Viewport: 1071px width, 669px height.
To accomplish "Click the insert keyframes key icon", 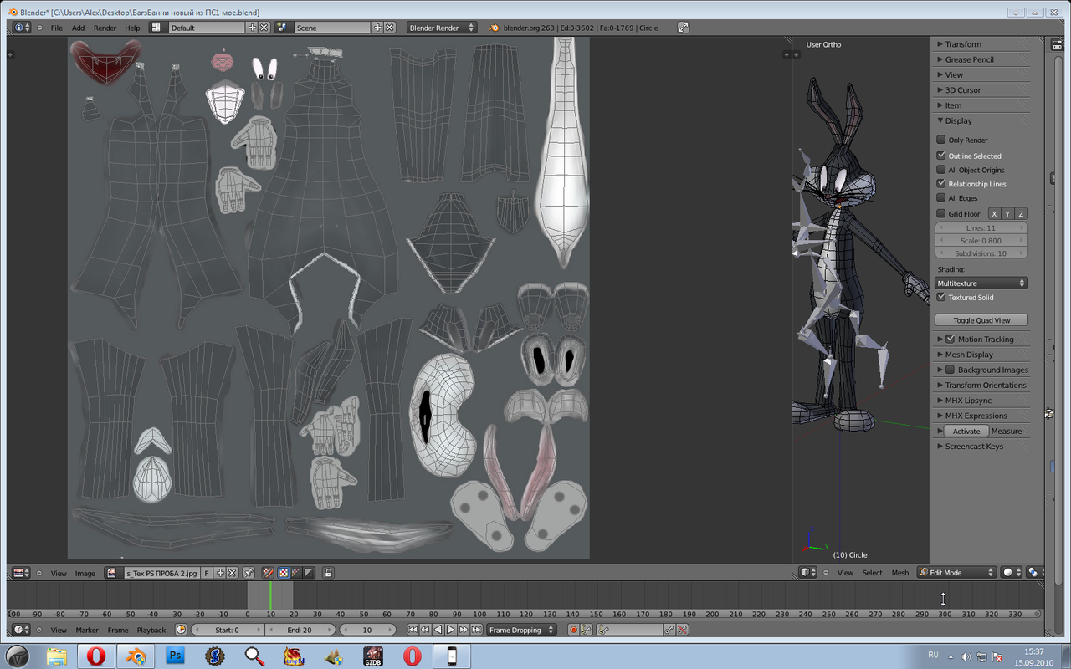I will [669, 630].
